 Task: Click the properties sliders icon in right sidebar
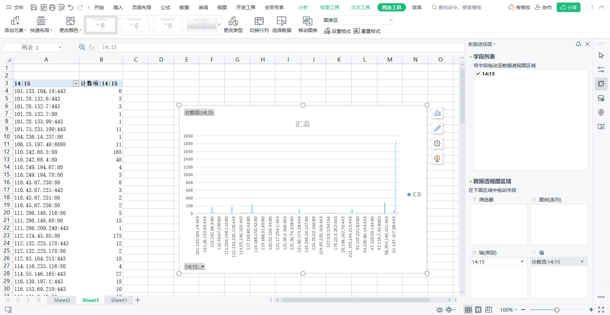(601, 69)
